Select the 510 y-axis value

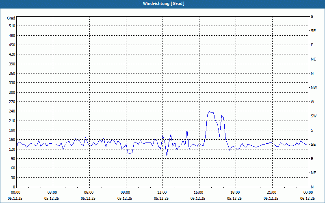coord(12,26)
